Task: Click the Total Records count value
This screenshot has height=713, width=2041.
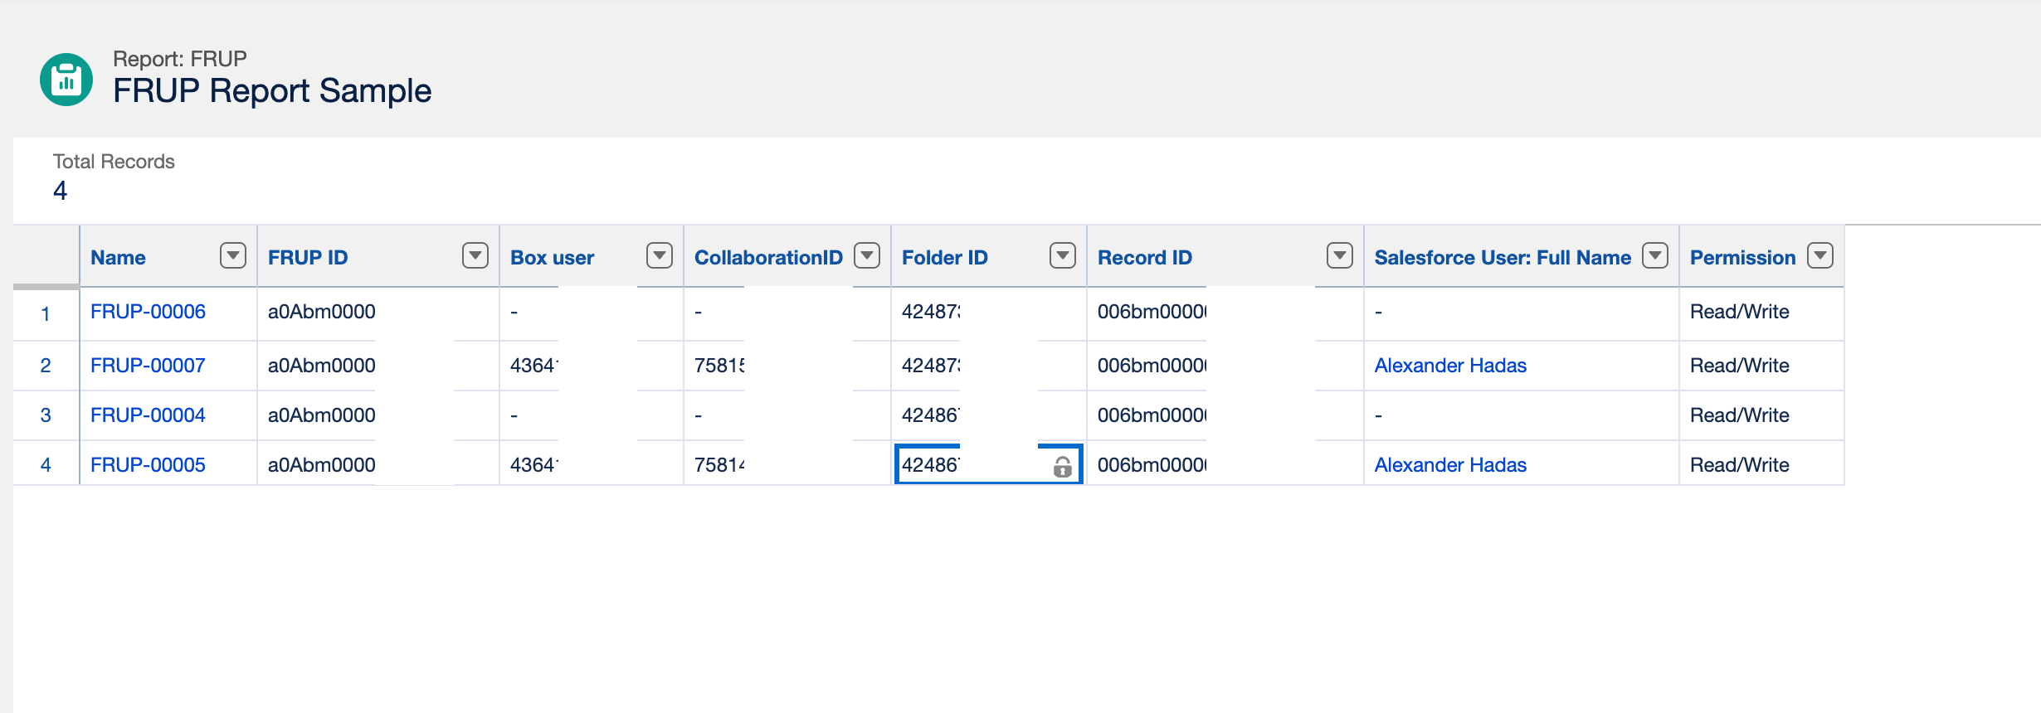Action: coord(60,192)
